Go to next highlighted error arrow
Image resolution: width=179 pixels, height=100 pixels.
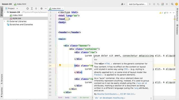[174, 13]
